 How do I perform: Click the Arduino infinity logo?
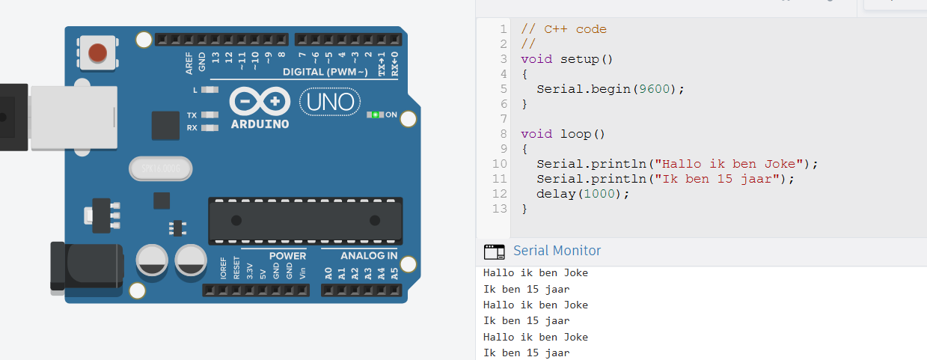click(x=260, y=102)
